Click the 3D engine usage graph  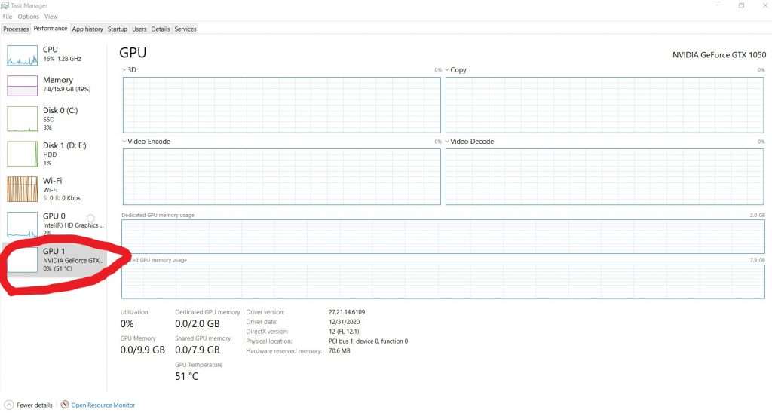click(x=282, y=105)
